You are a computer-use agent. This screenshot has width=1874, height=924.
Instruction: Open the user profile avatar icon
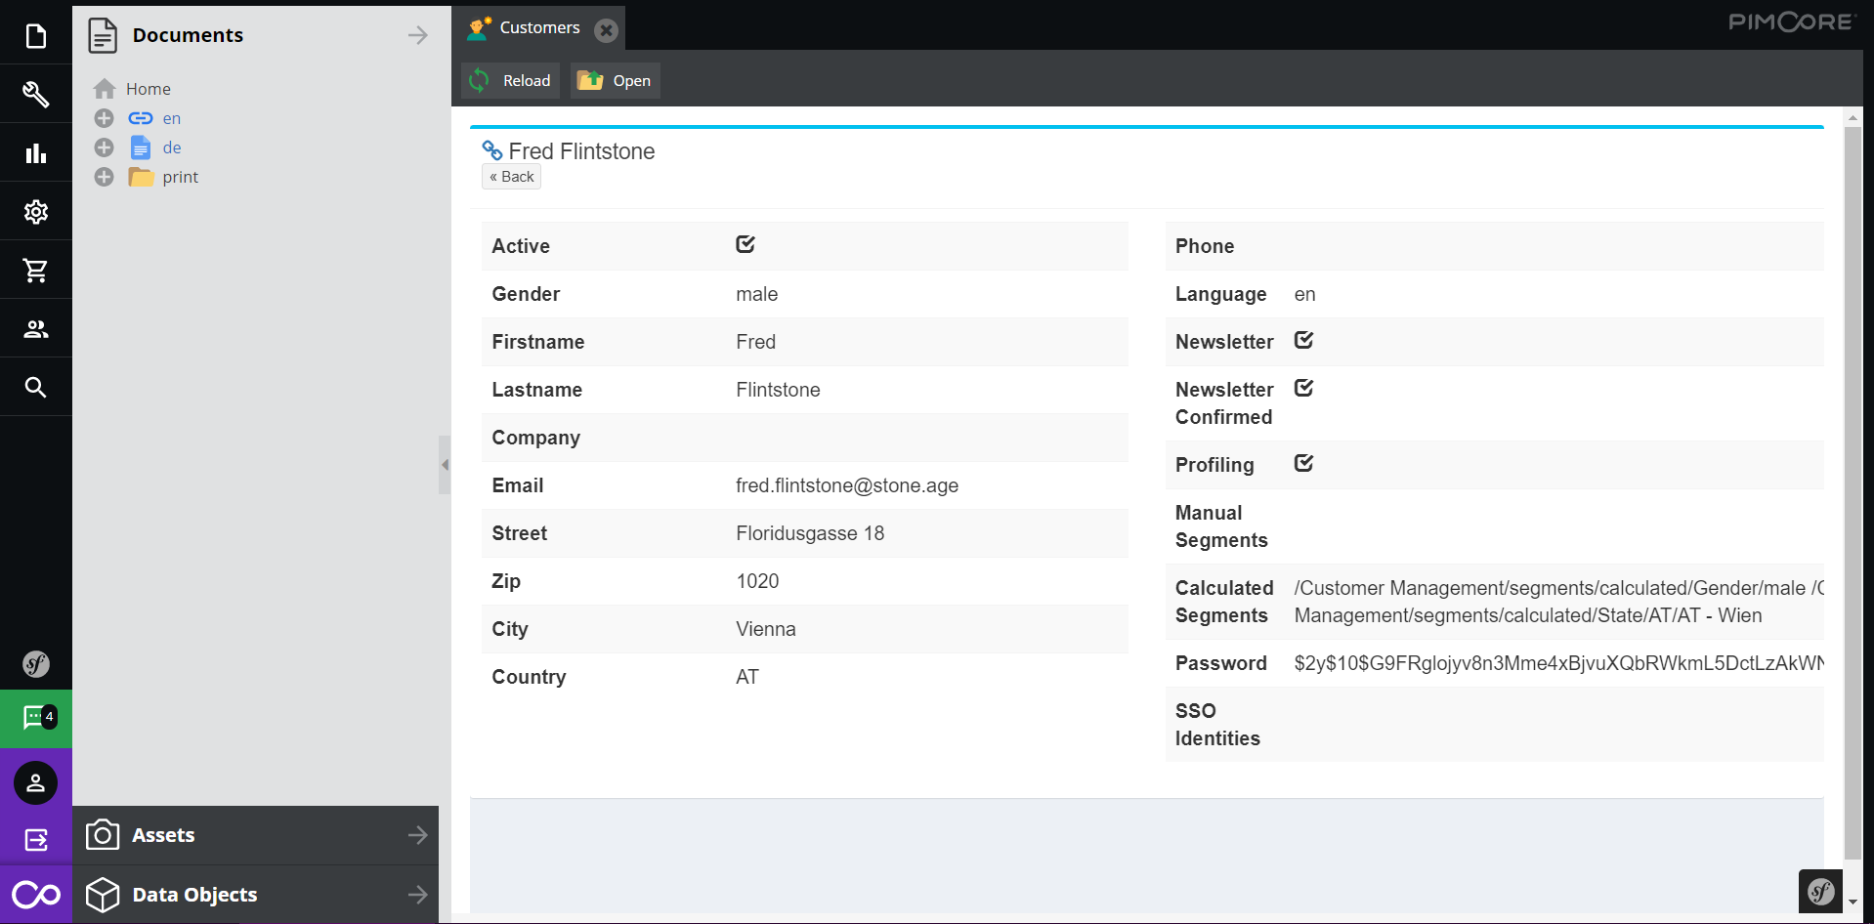(x=36, y=782)
